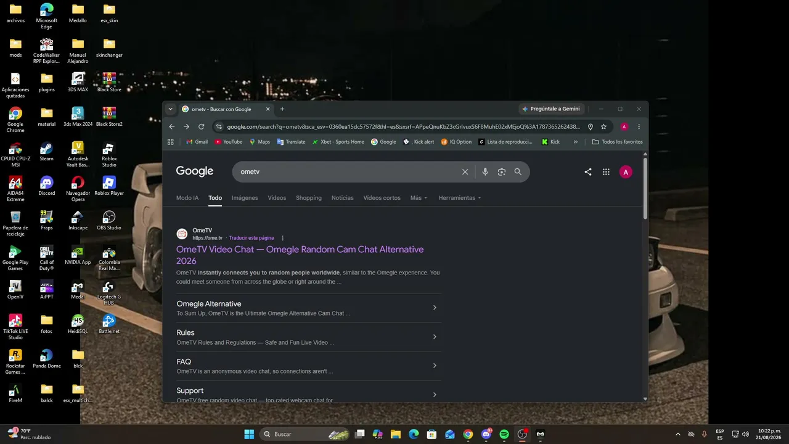This screenshot has height=444, width=789.
Task: Select the Steam desktop icon
Action: click(46, 152)
